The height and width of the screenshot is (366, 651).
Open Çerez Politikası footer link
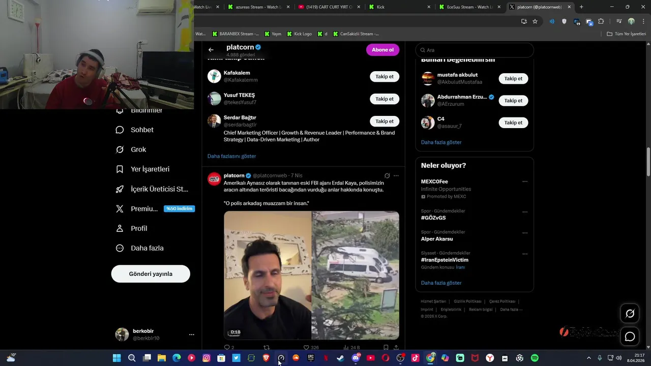(x=502, y=301)
